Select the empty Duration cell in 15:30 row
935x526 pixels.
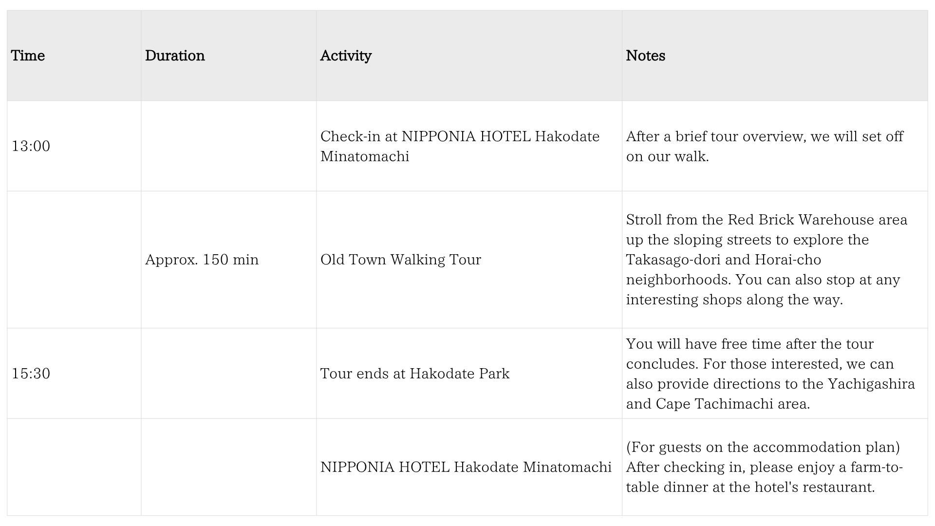pos(228,374)
